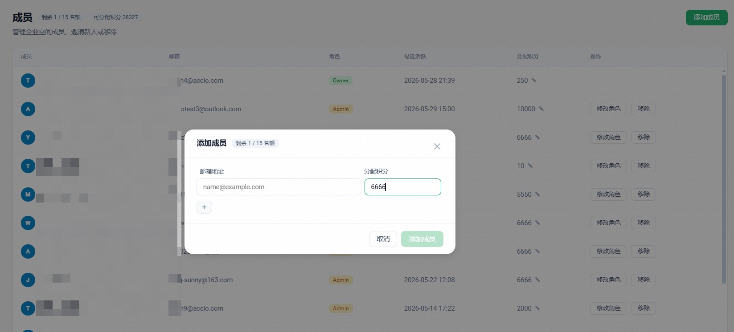Edit points pencil in W avatar row
The image size is (734, 332).
(x=537, y=223)
